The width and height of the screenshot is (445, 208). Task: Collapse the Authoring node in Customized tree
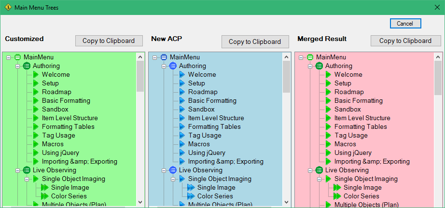point(17,66)
